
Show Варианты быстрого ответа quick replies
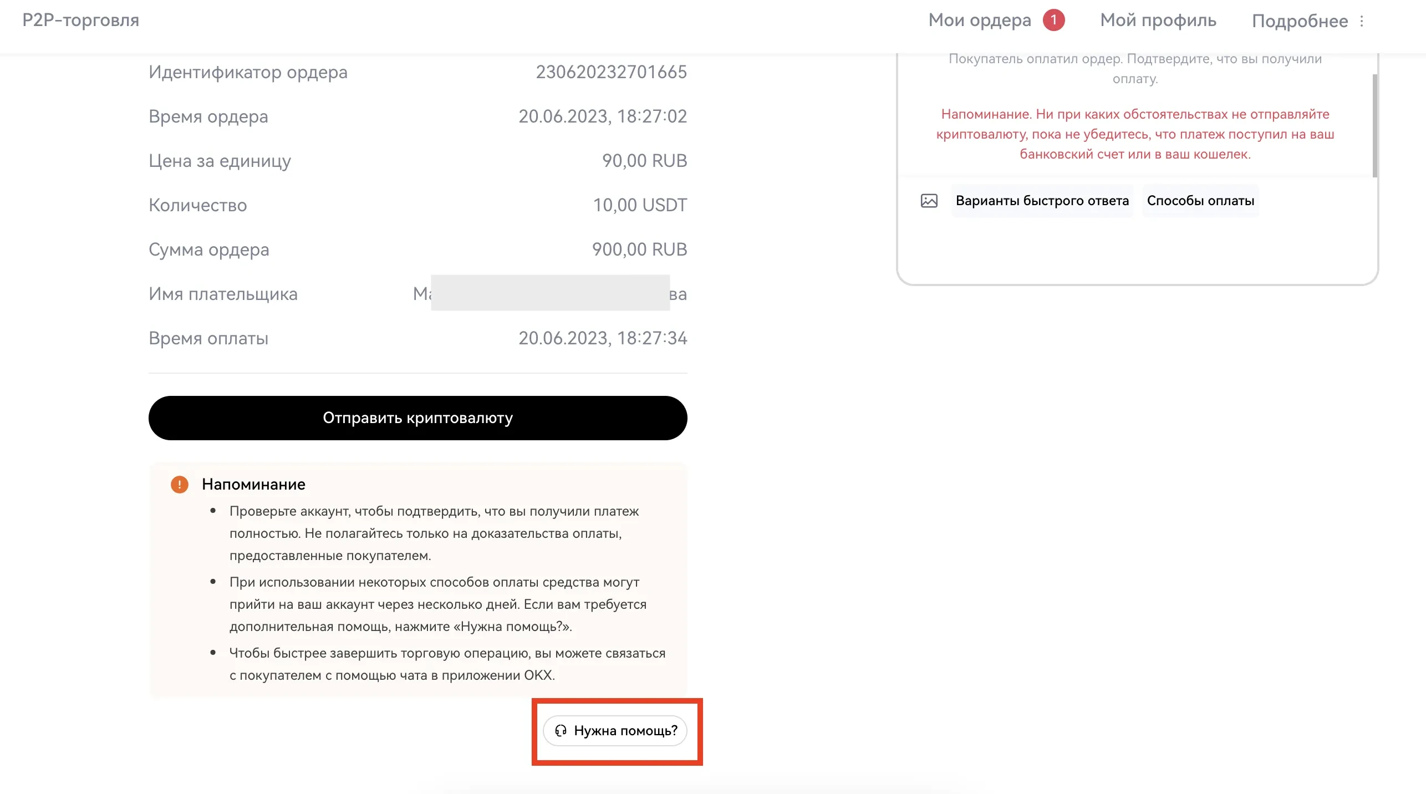1042,201
